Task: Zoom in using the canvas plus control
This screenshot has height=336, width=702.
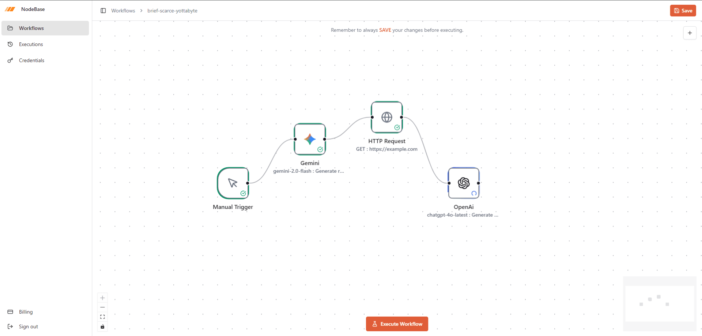Action: pos(102,298)
